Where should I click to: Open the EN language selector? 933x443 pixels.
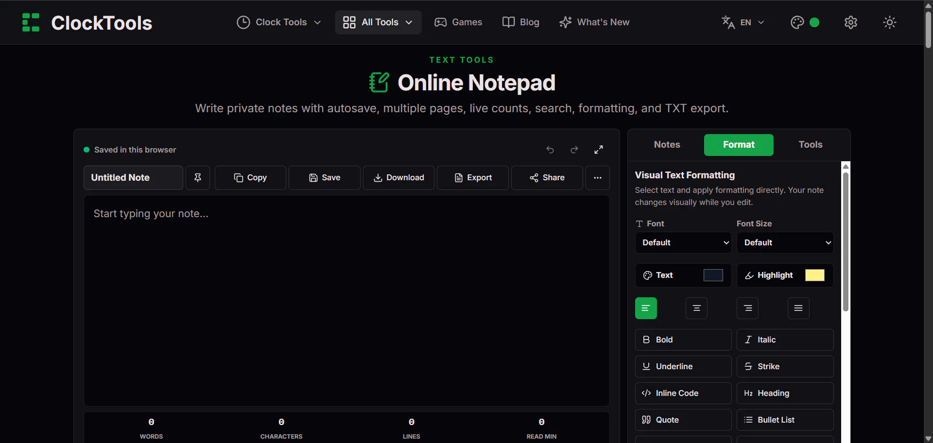tap(743, 22)
